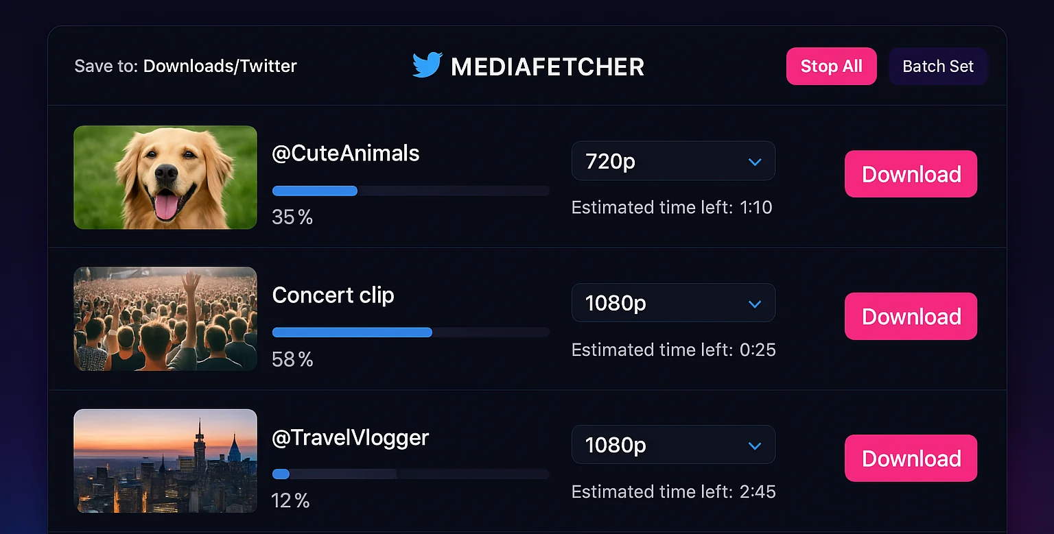Click the MEDIAFETCHER title text

click(547, 66)
